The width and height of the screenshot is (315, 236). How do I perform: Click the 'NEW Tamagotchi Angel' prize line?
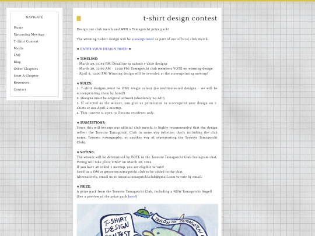145,192
